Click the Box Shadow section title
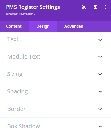The height and width of the screenshot is (134, 111). coord(24,126)
